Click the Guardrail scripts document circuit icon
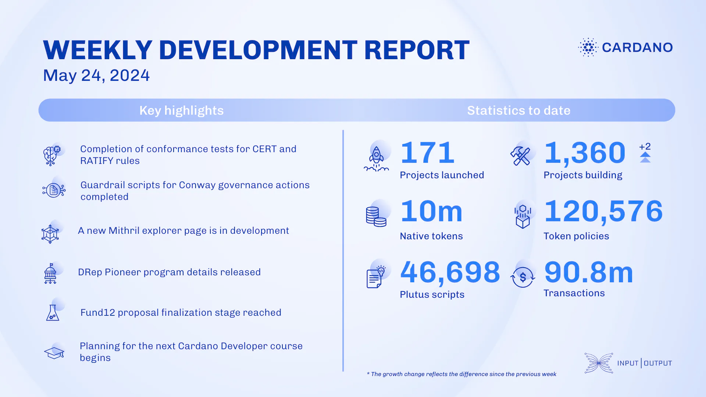706x397 pixels. pyautogui.click(x=54, y=190)
